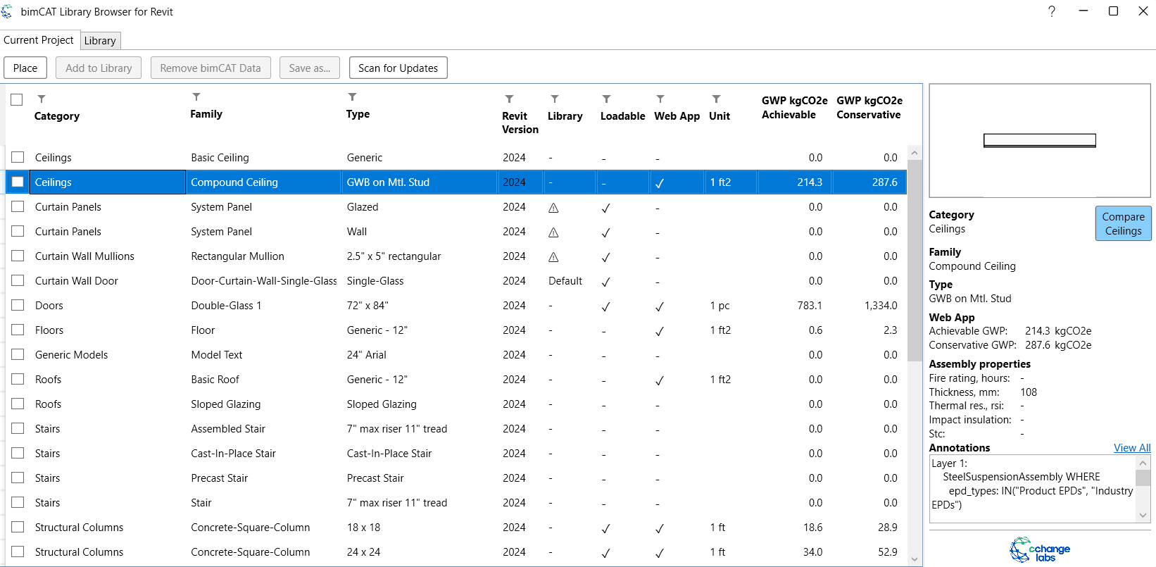Click the cchange labs logo

(x=1039, y=549)
